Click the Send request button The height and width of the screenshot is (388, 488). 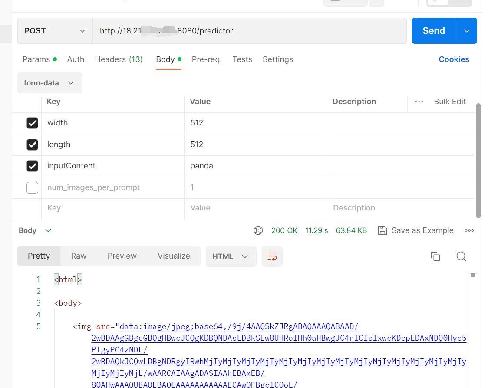pyautogui.click(x=434, y=31)
